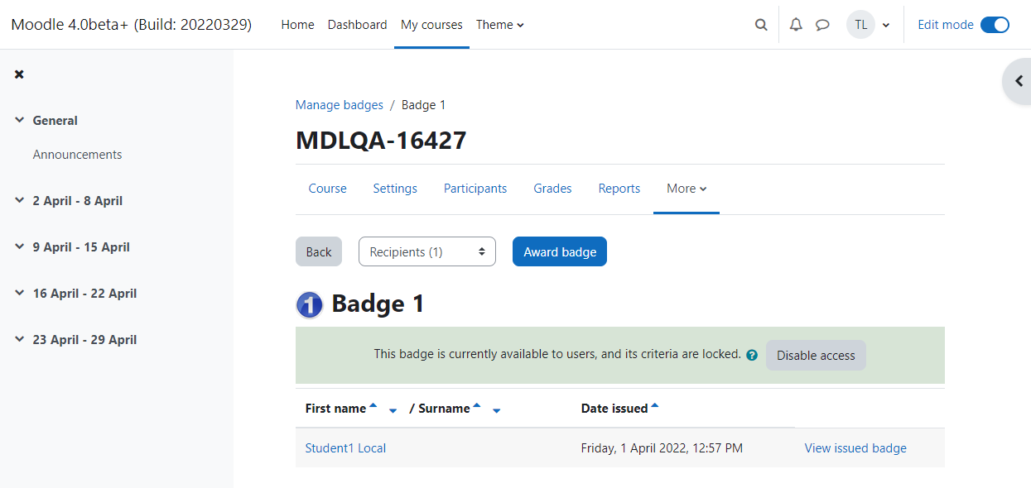
Task: Sort First name descending arrow
Action: click(x=393, y=410)
